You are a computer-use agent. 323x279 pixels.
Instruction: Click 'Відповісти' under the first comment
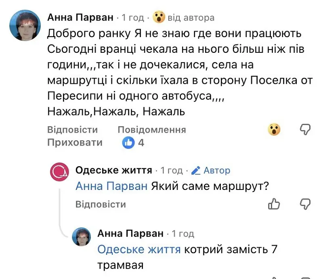(72, 130)
